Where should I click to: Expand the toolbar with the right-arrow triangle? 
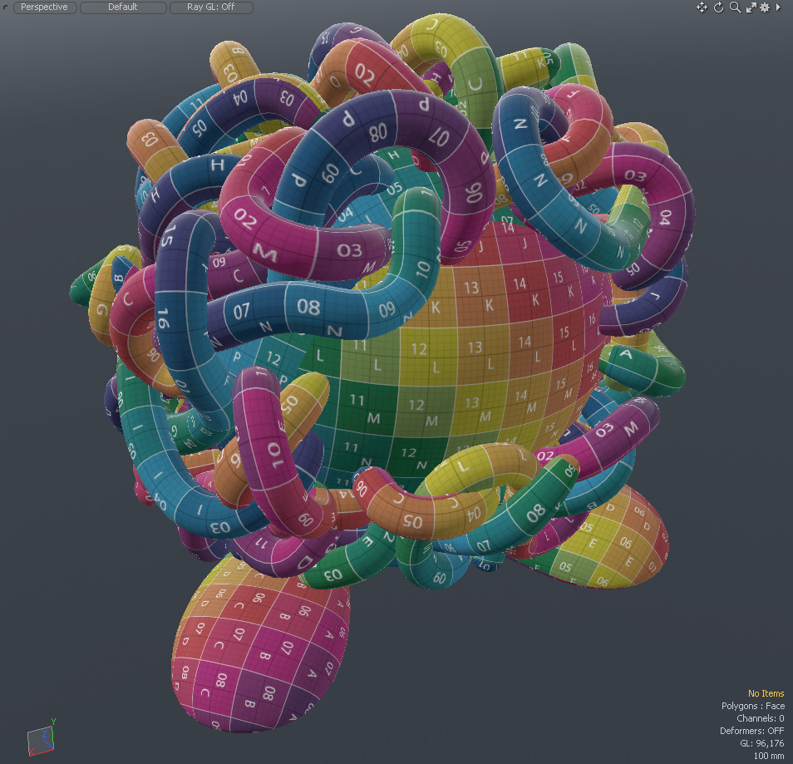coord(778,7)
